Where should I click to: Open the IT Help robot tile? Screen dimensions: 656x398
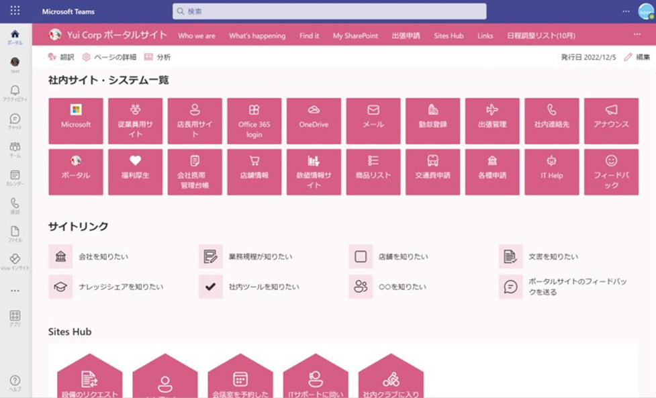(552, 172)
